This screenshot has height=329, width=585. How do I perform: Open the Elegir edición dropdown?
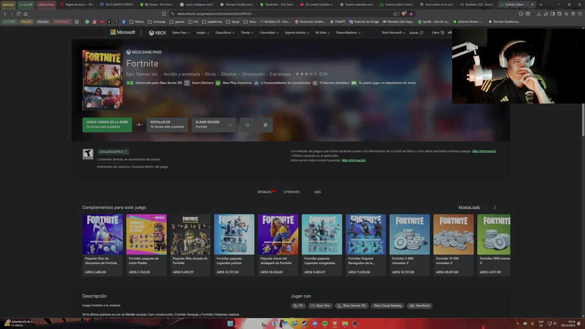coord(214,125)
